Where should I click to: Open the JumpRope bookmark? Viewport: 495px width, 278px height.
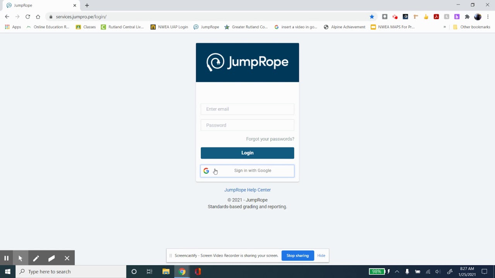point(206,27)
